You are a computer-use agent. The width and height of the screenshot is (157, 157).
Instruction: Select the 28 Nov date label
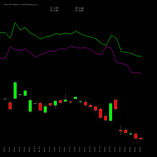120,149
